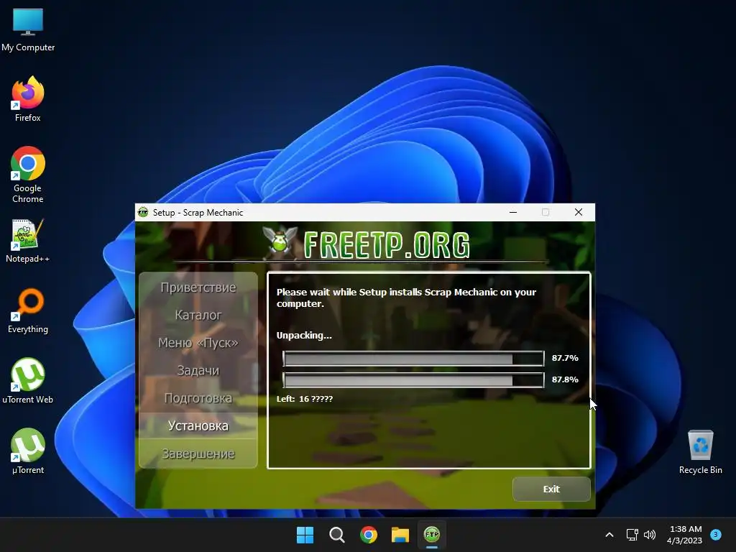
Task: Select the Установка step
Action: pos(198,425)
